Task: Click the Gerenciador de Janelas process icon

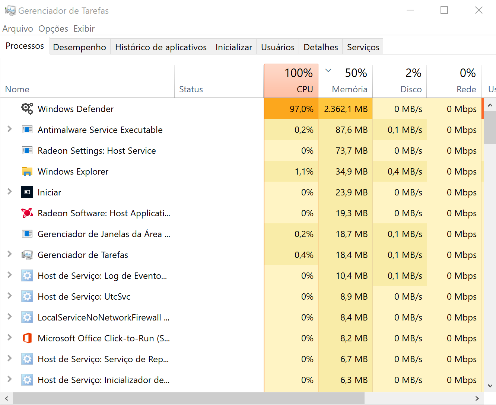Action: tap(27, 234)
